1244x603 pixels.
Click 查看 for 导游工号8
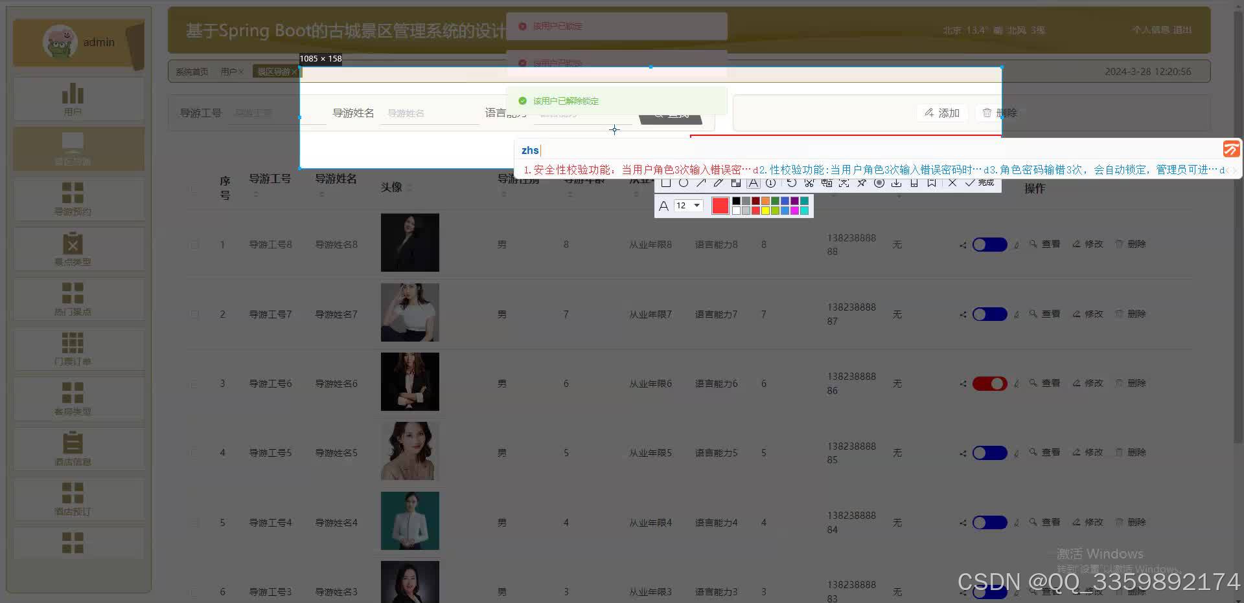1044,244
